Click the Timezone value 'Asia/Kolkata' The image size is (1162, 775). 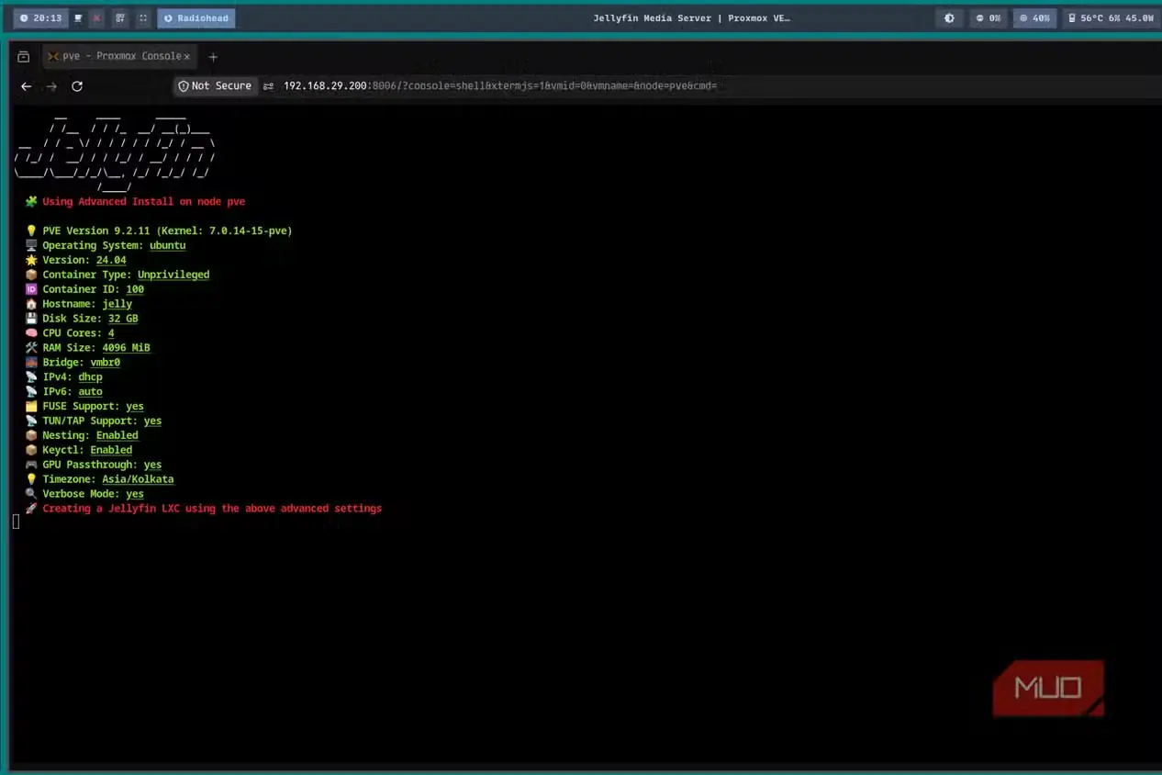(138, 479)
